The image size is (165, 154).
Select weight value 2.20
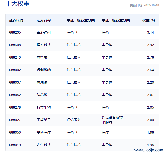[x=150, y=82]
